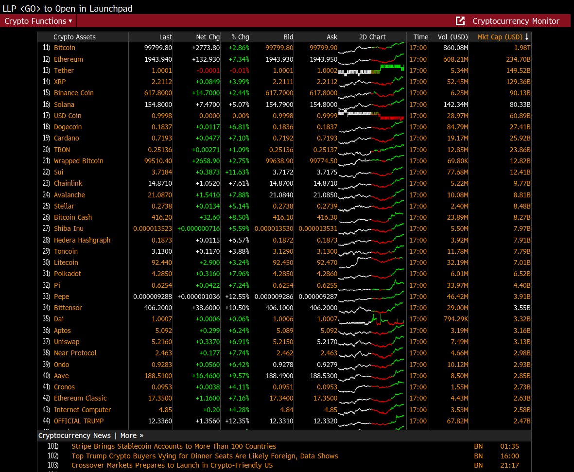Click Chainlink bid value 14.8700
Viewport: 574px width, 472px height.
(281, 183)
